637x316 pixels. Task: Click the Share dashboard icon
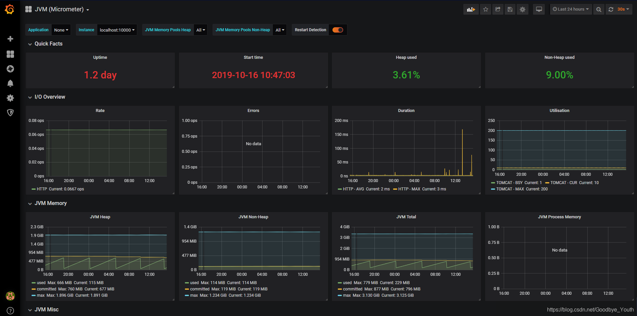(x=498, y=9)
